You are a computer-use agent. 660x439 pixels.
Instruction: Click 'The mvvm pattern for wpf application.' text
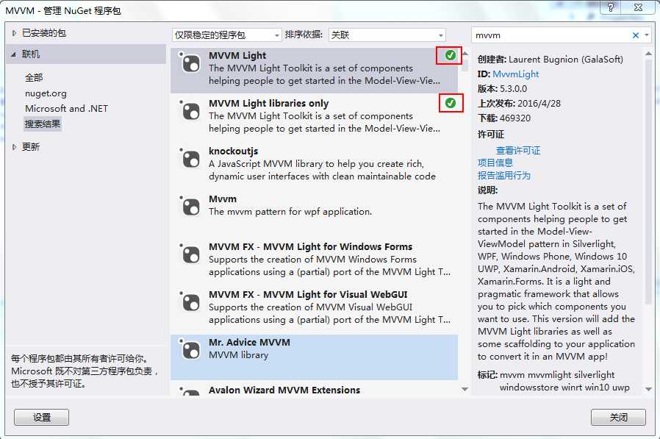click(x=290, y=212)
